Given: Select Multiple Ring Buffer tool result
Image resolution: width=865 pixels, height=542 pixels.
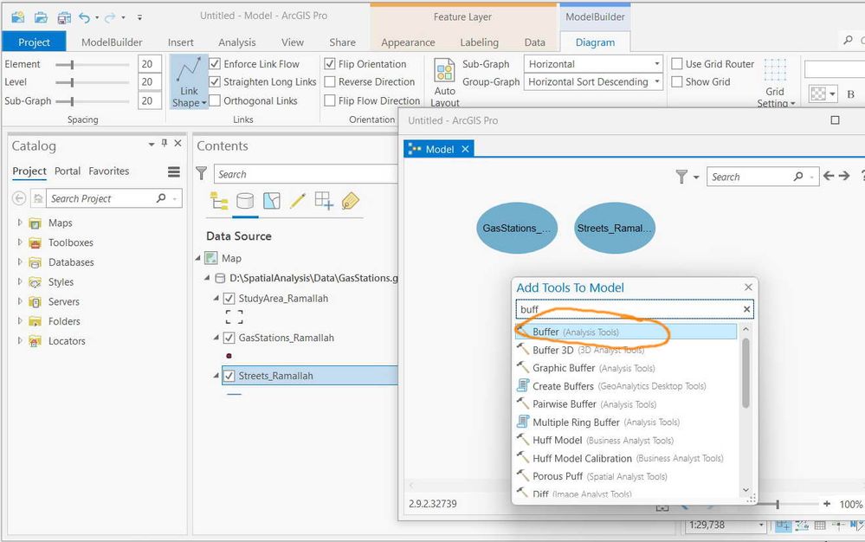Looking at the screenshot, I should (625, 423).
